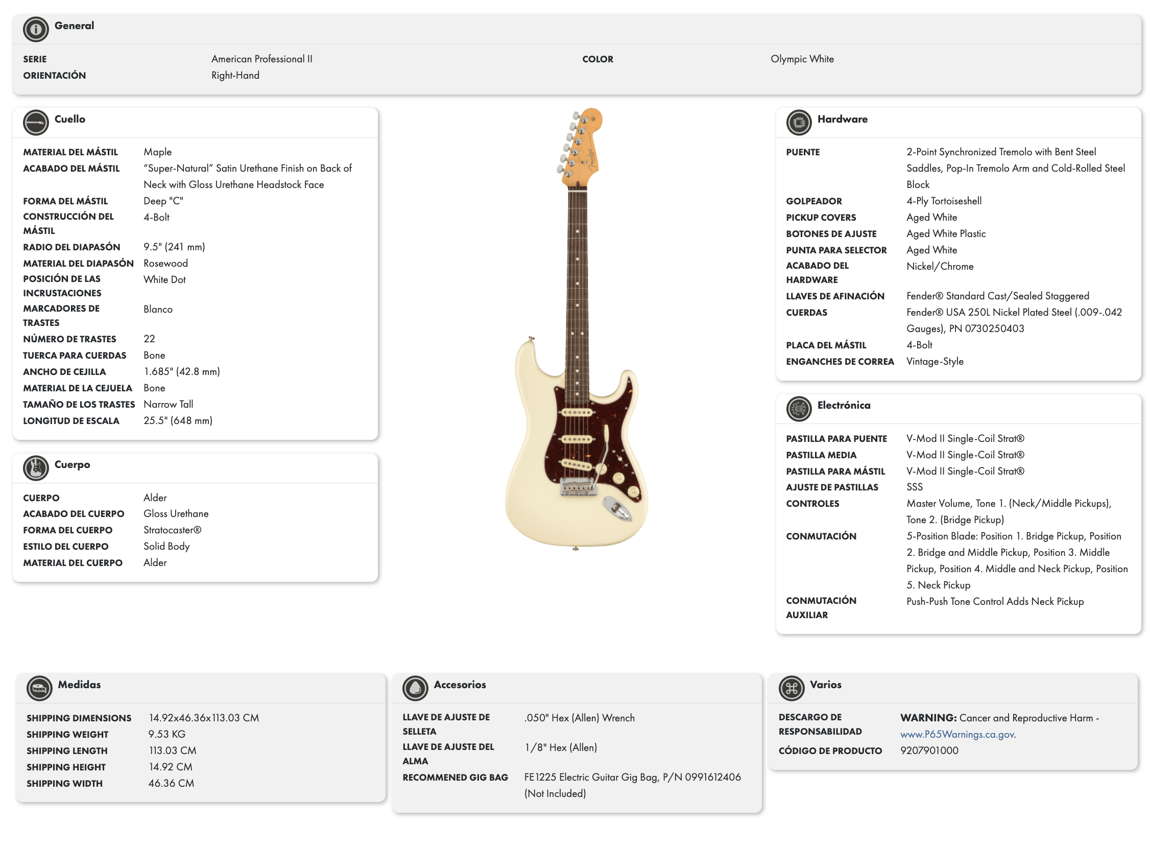This screenshot has width=1150, height=846.
Task: Click 'Fender® Standard Cast/Sealed Staggered' tuners value
Action: point(997,296)
